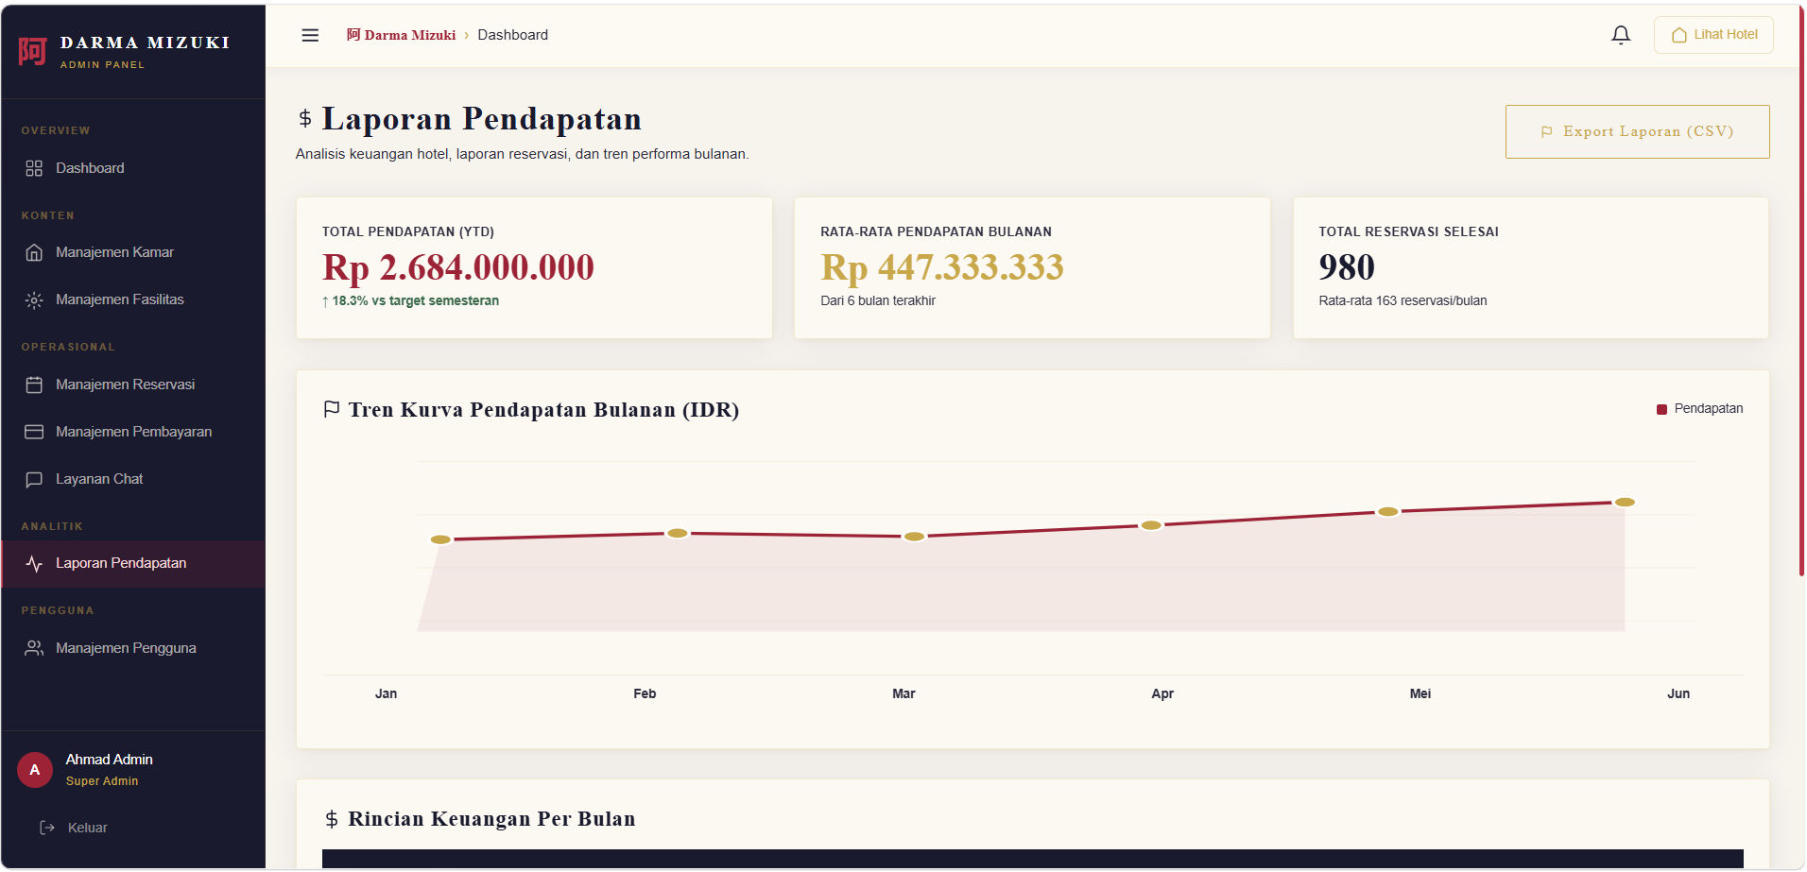Click the Dashboard breadcrumb text
Image resolution: width=1807 pixels, height=872 pixels.
tap(513, 35)
